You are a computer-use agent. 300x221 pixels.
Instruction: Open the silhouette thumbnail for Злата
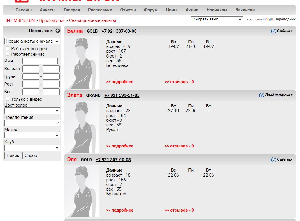(82, 127)
